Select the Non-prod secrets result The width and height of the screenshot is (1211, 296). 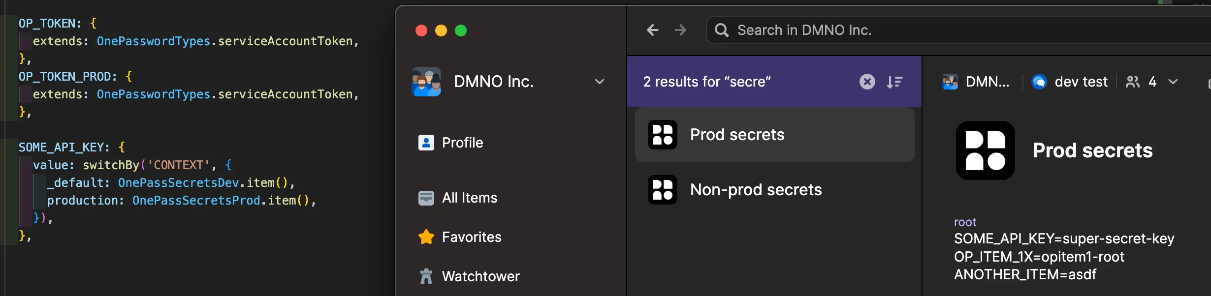(775, 190)
